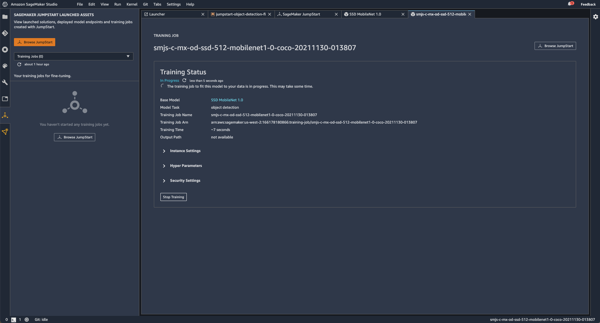Click job name in bottom status bar
The image size is (600, 323).
click(542, 320)
